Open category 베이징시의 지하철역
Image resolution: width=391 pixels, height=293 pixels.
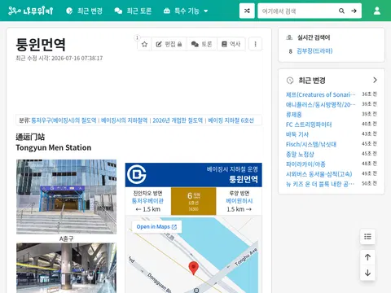click(x=125, y=120)
